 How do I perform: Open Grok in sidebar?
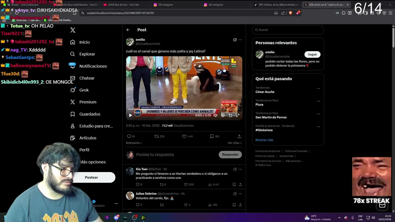[79, 90]
